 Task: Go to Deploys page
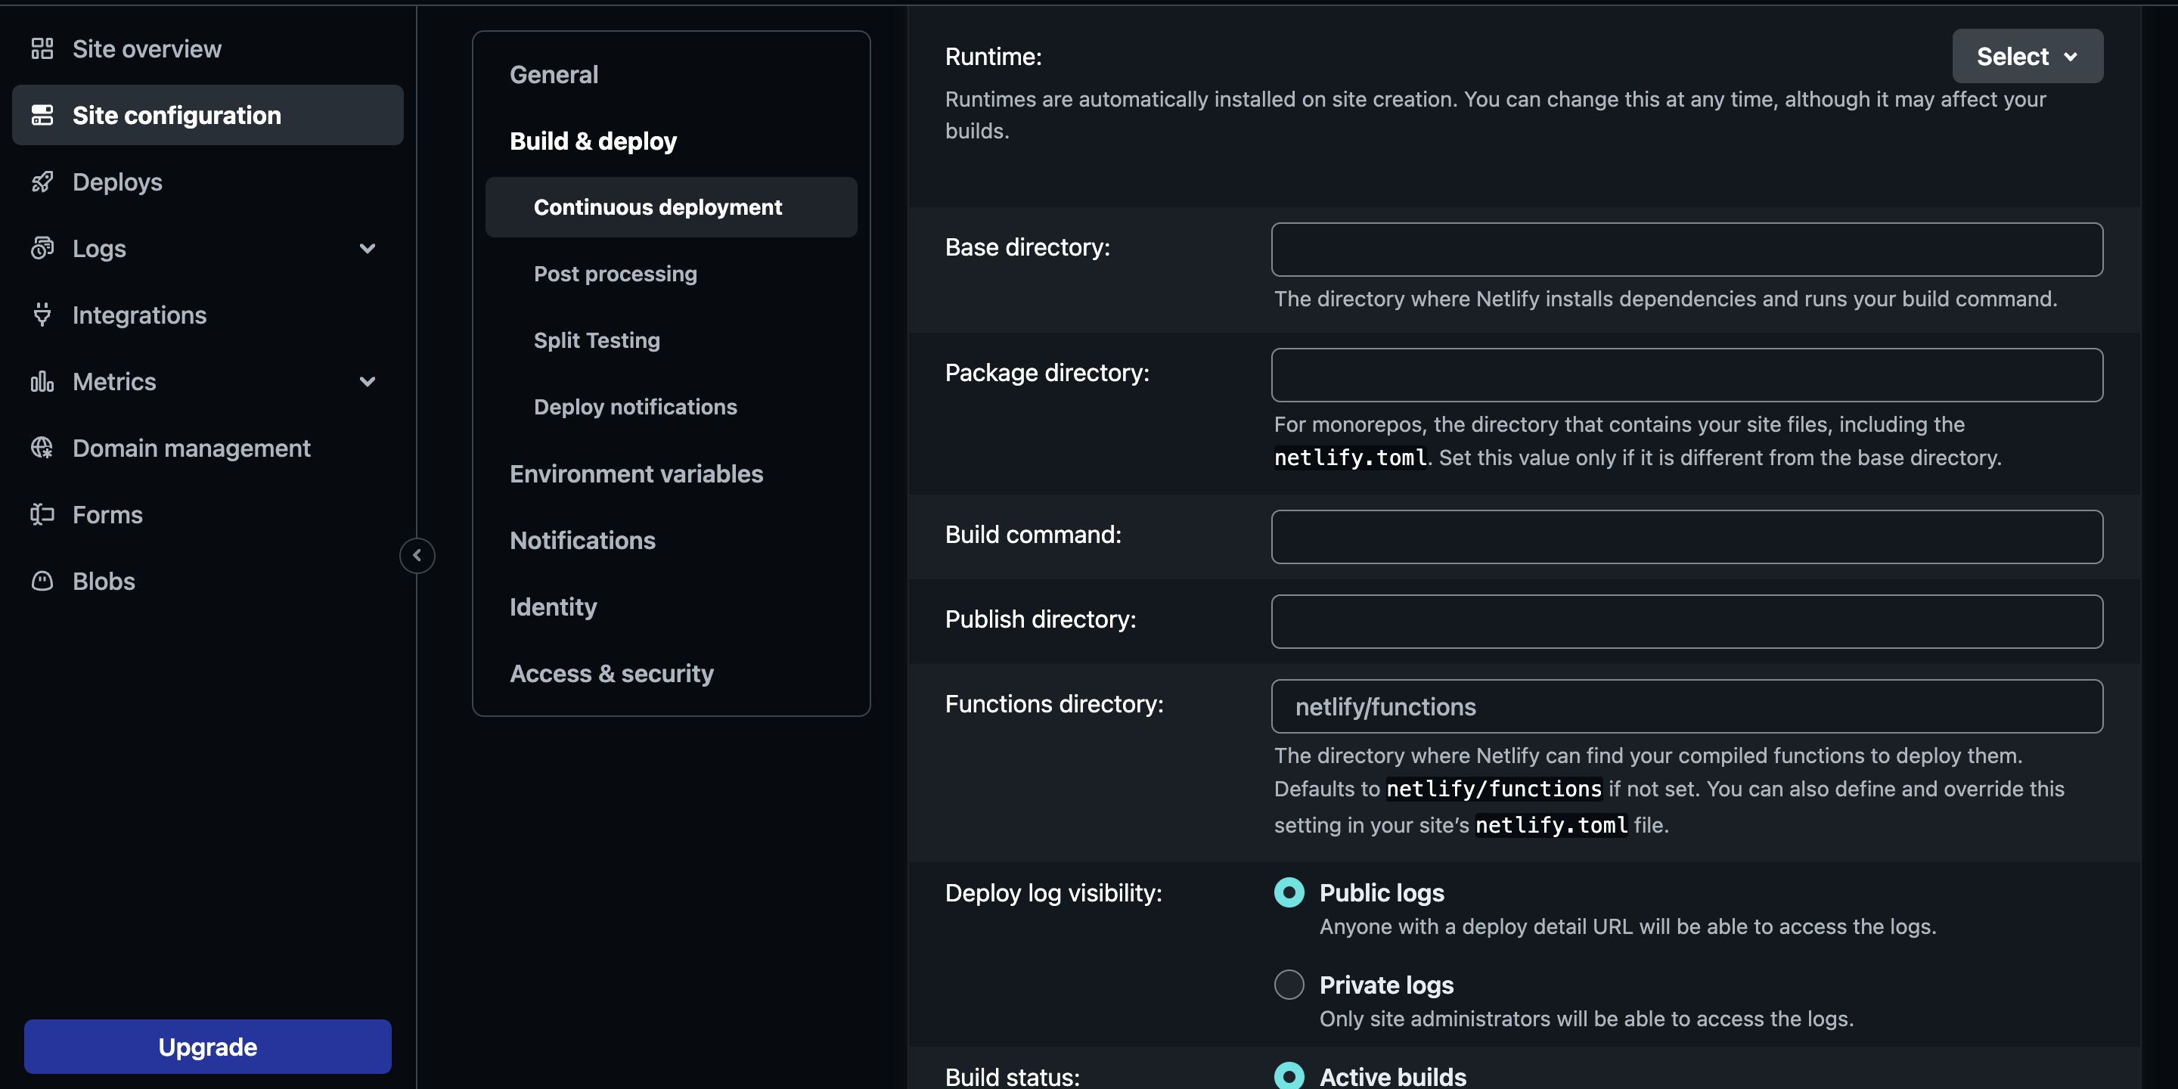[x=208, y=181]
